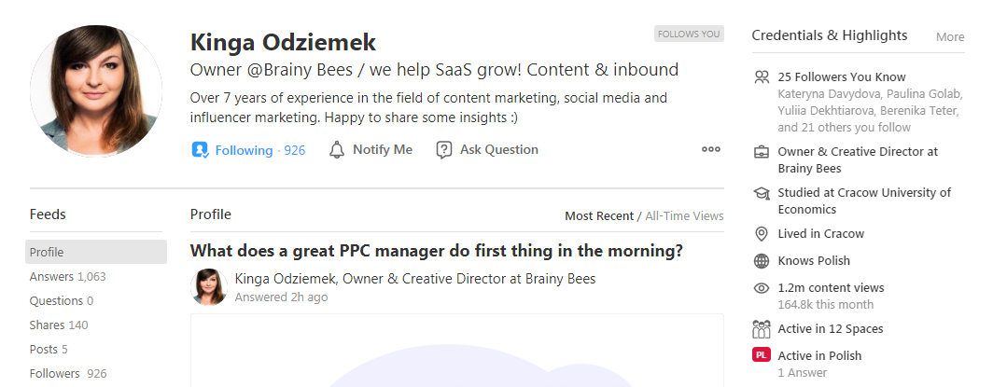Screen dimensions: 993x387
Task: Click the eye icon beside content views
Action: pos(762,288)
